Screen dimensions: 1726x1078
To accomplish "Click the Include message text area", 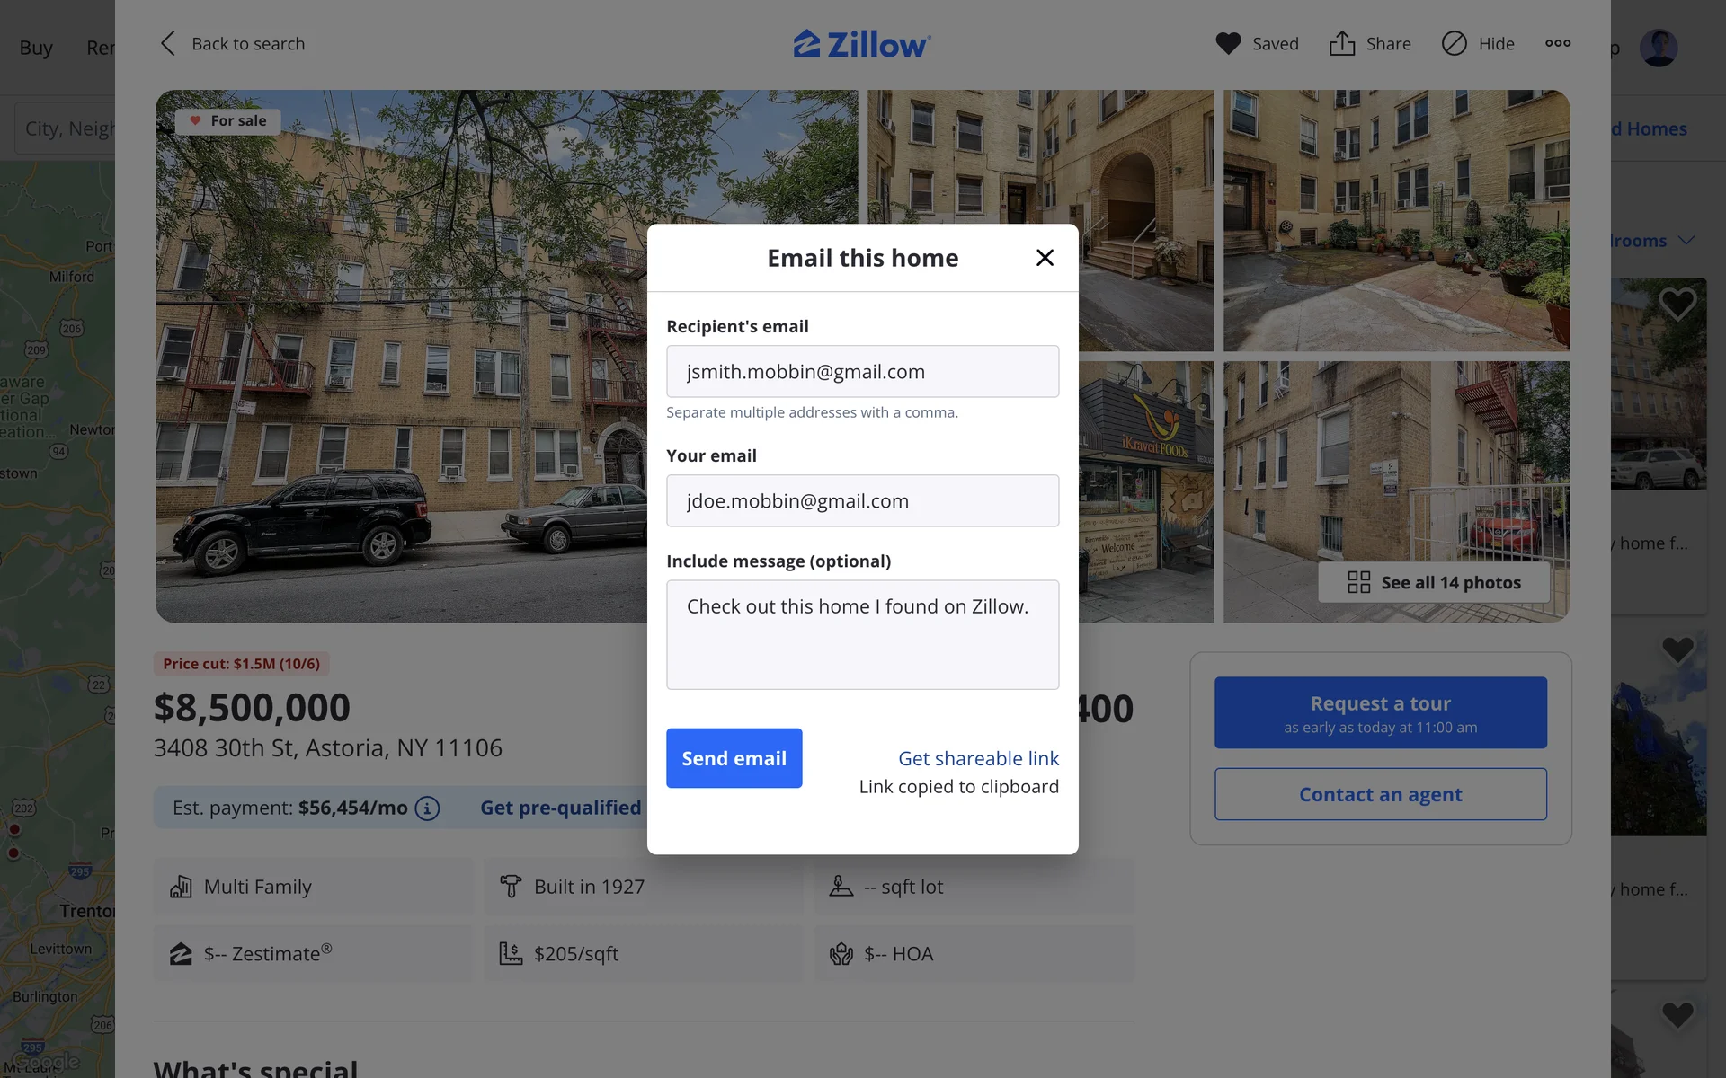I will (x=862, y=634).
